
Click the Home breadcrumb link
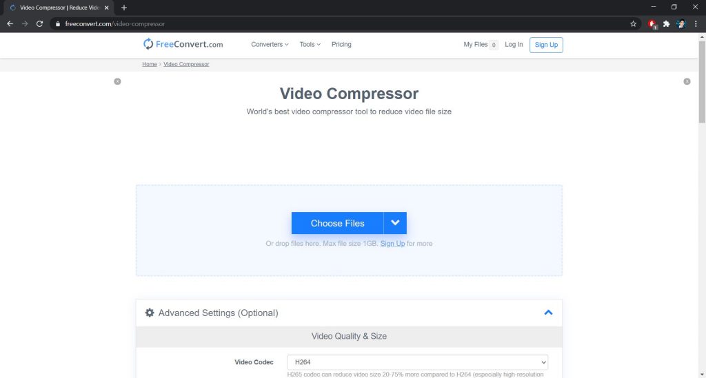coord(150,64)
